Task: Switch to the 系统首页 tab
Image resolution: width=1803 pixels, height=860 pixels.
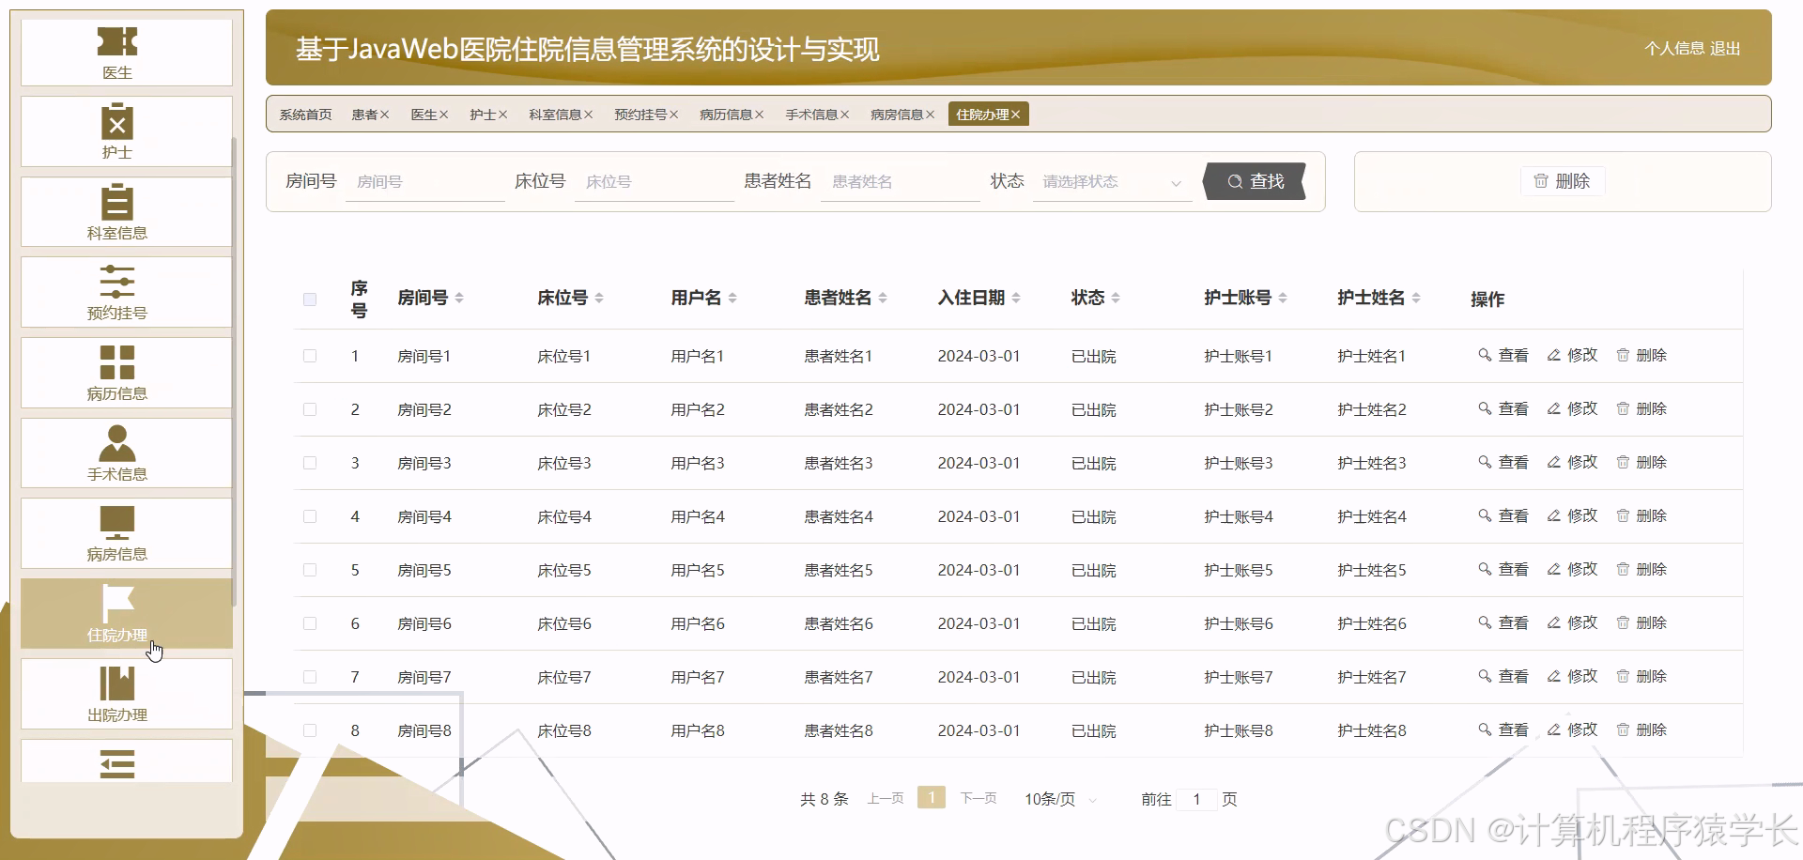Action: click(304, 114)
